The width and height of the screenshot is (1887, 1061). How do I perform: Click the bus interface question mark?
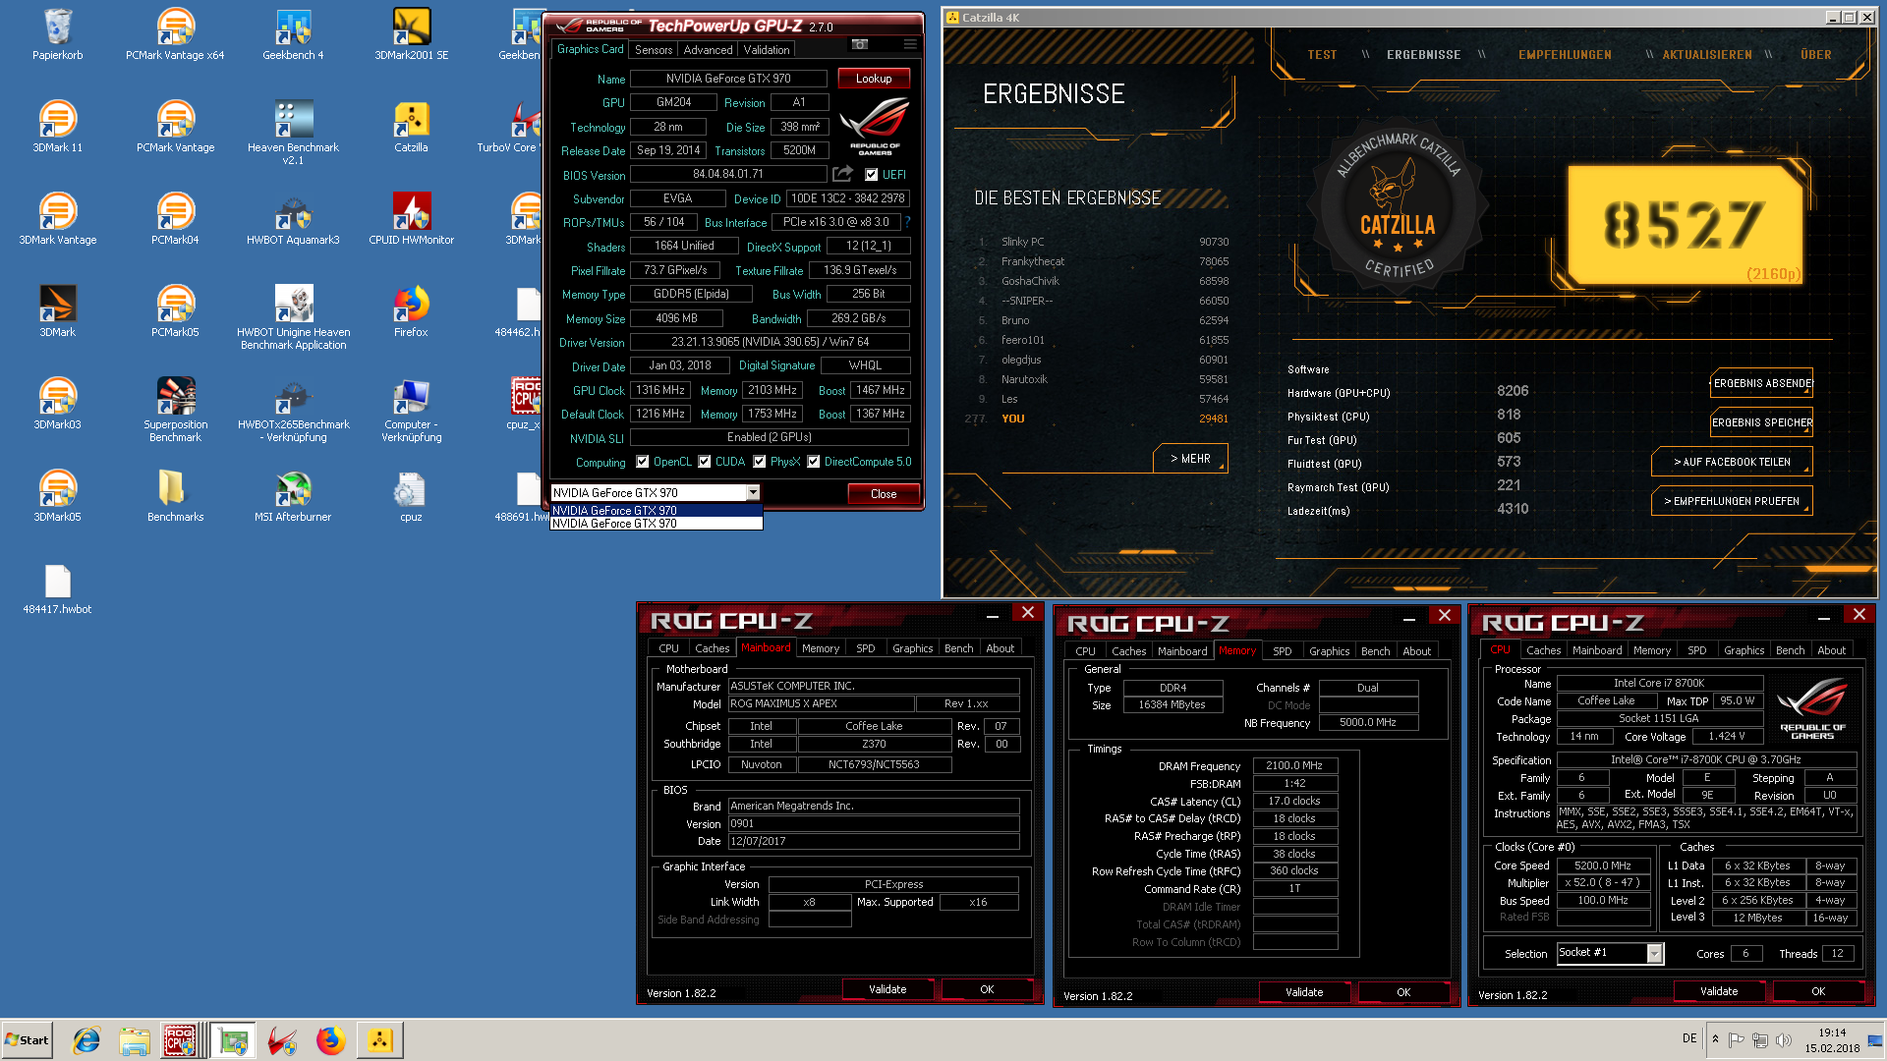coord(907,222)
